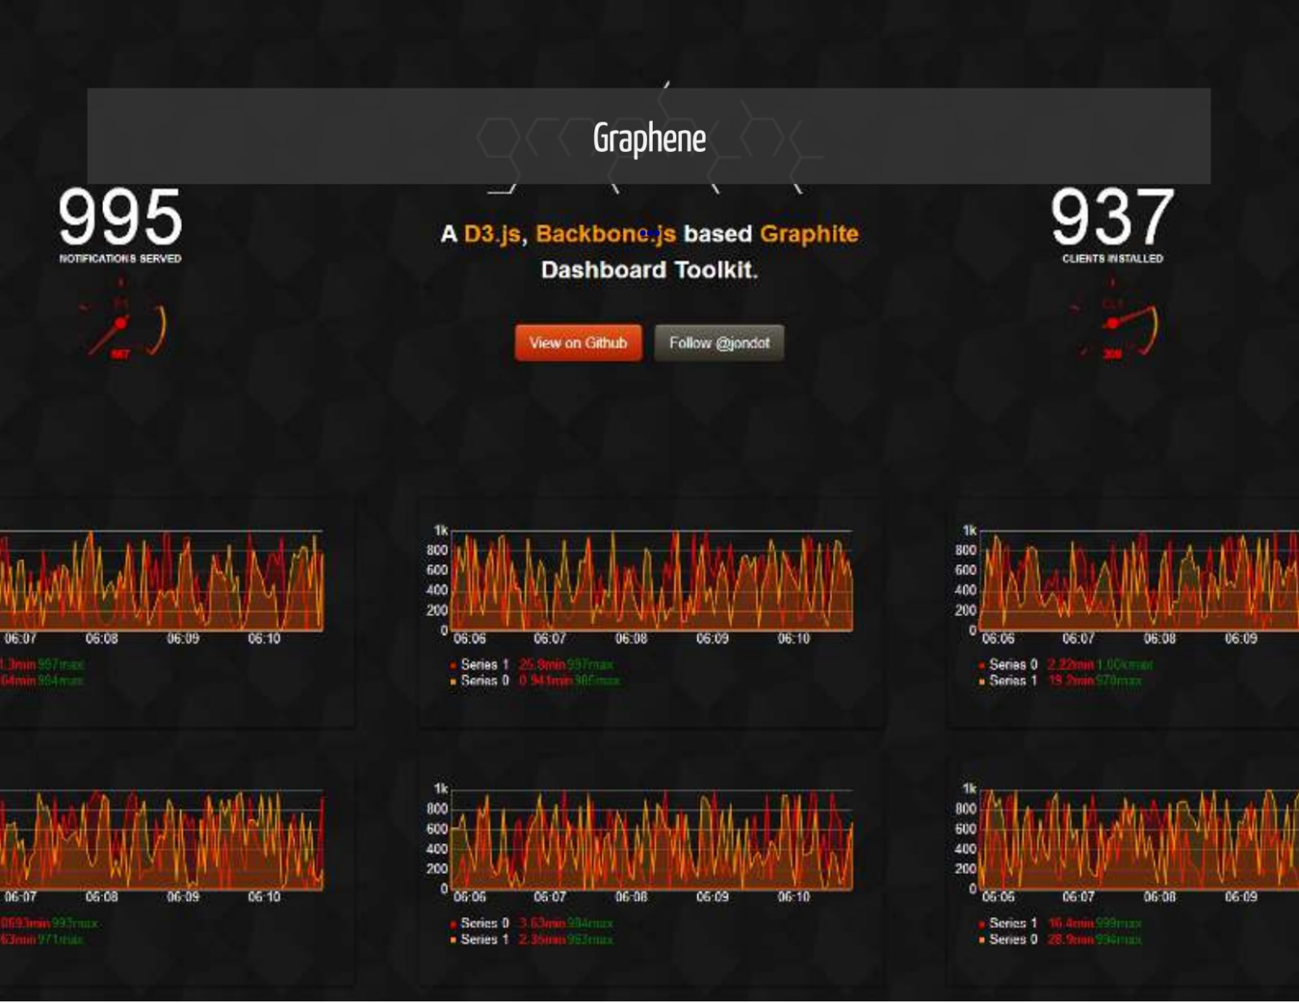This screenshot has height=1003, width=1299.
Task: Select the Series 0 legend row showing 3.63min
Action: [532, 923]
